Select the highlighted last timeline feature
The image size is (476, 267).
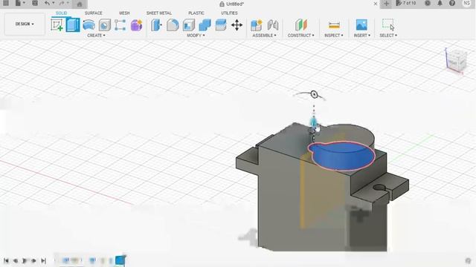point(120,260)
